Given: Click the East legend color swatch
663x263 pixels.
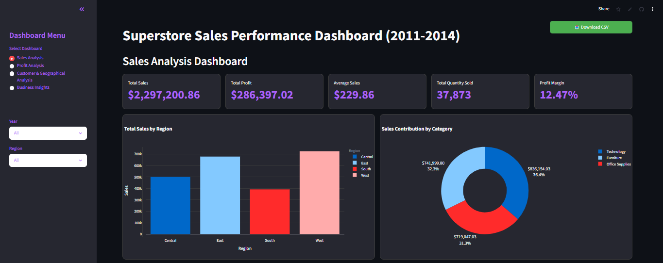Looking at the screenshot, I should (355, 163).
